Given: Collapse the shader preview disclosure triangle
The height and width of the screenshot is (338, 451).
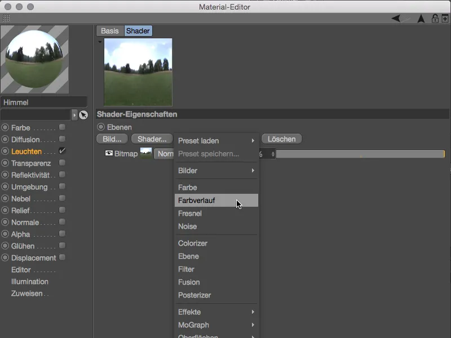Looking at the screenshot, I should pos(100,42).
